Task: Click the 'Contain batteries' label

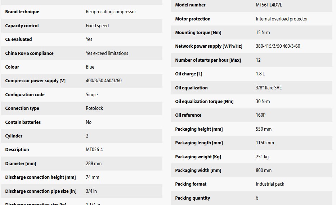Action: pyautogui.click(x=23, y=122)
